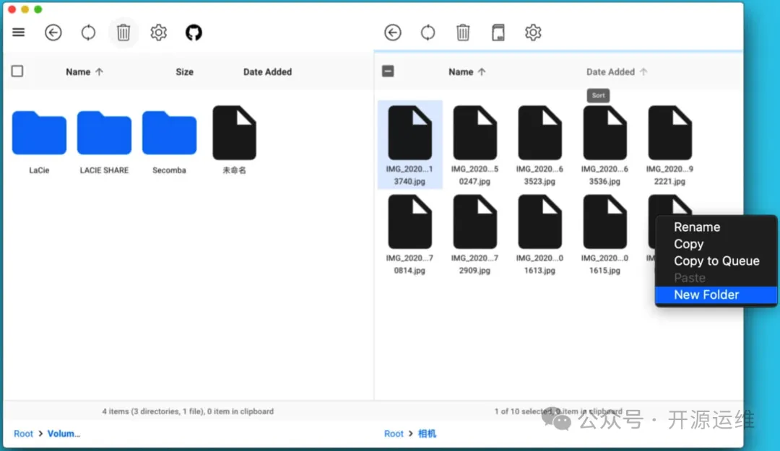Check the left pane select-all checkbox
This screenshot has width=780, height=451.
[x=17, y=71]
